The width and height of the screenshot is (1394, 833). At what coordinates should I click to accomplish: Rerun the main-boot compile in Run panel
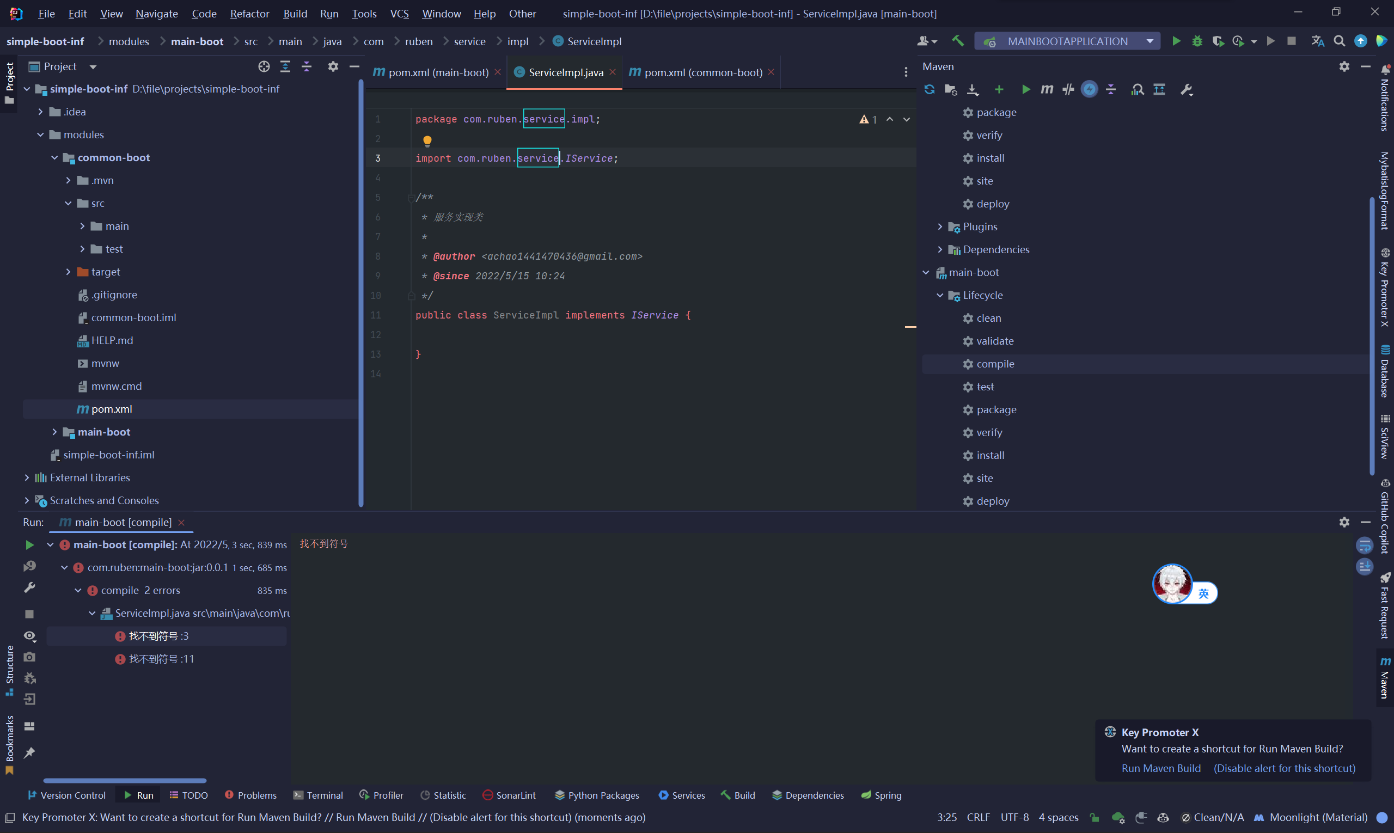(30, 544)
